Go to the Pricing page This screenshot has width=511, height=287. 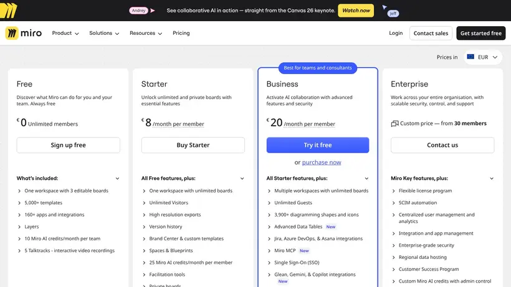coord(181,33)
